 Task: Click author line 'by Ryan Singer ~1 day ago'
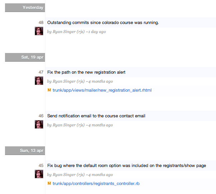tap(76, 32)
